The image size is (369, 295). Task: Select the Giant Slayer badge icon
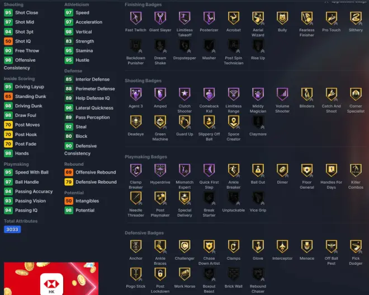pyautogui.click(x=160, y=18)
